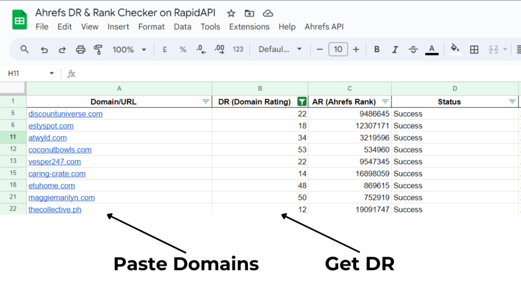This screenshot has height=293, width=521.
Task: Open the font family Default dropdown
Action: click(280, 49)
